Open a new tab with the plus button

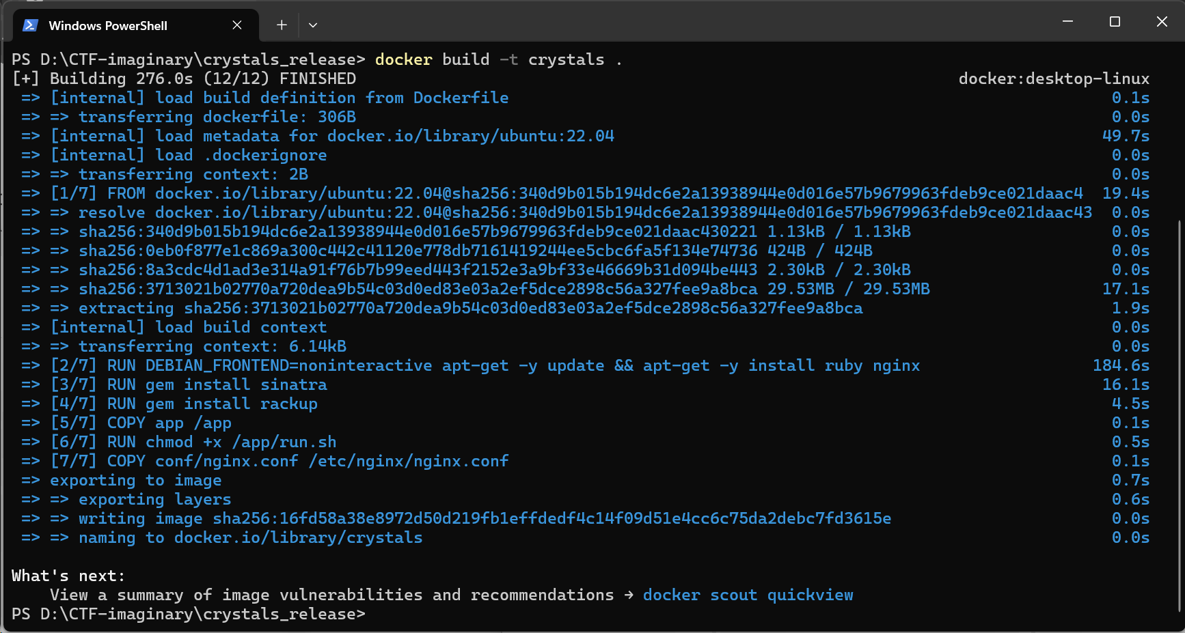282,25
